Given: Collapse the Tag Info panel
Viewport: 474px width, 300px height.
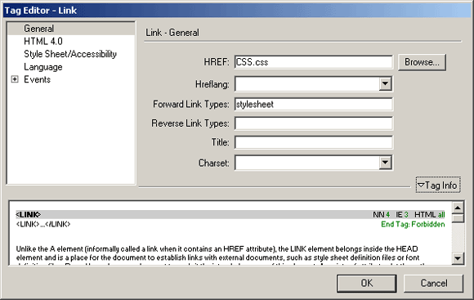Looking at the screenshot, I should (438, 185).
